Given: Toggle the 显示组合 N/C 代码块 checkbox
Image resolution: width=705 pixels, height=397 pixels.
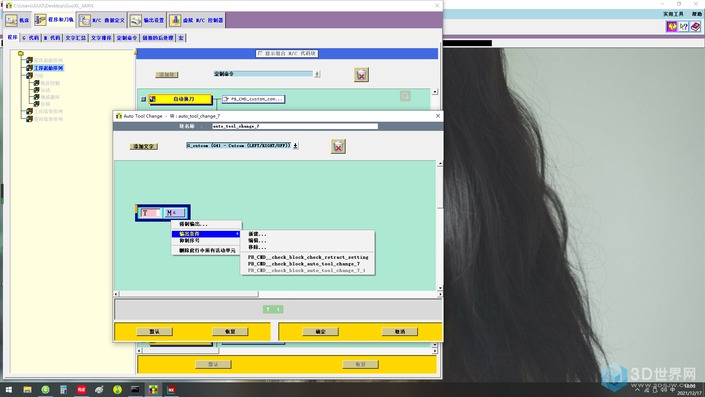Looking at the screenshot, I should click(260, 53).
